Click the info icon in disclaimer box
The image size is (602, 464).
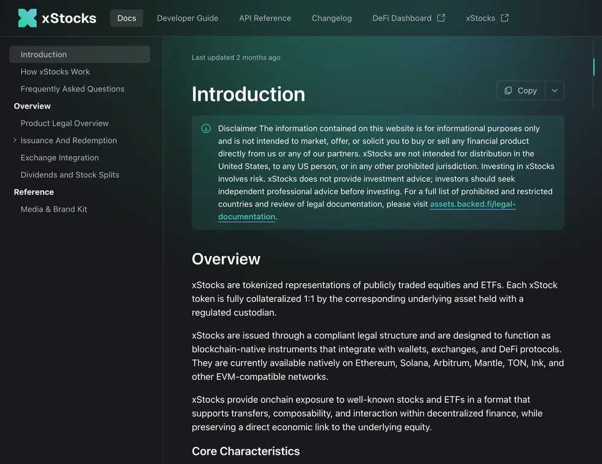(x=206, y=128)
